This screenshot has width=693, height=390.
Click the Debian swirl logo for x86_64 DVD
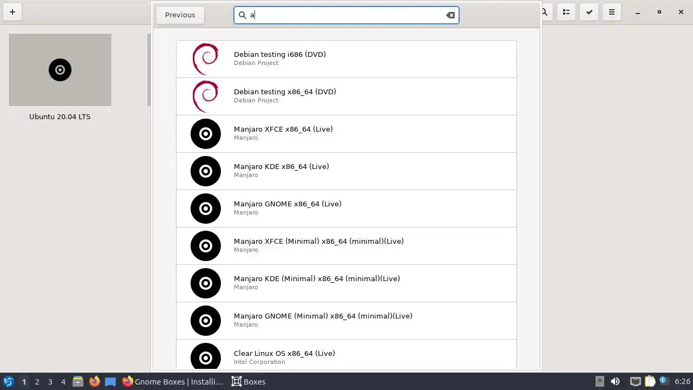pyautogui.click(x=206, y=96)
